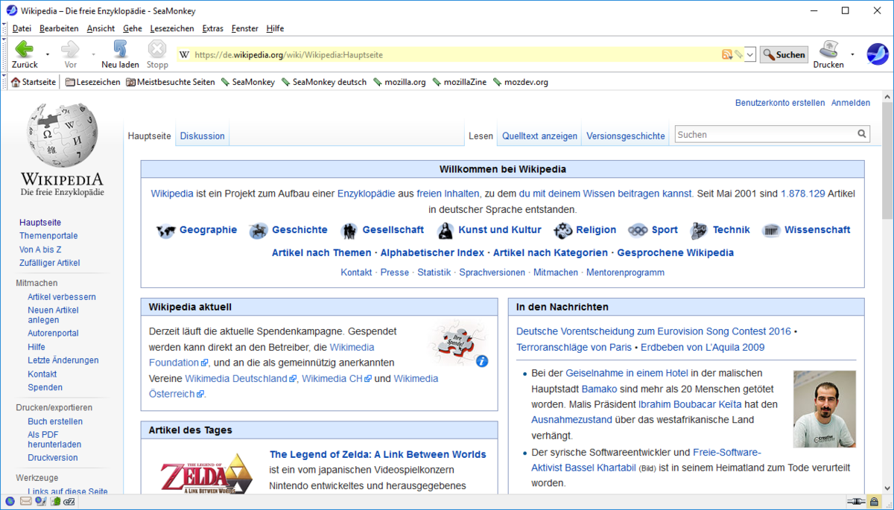
Task: Click the Wissenschaft portal icon
Action: [771, 231]
